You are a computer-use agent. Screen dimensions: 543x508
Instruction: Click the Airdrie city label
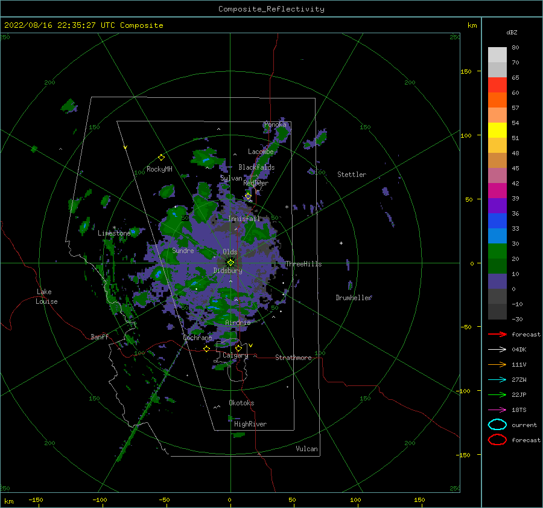[238, 323]
